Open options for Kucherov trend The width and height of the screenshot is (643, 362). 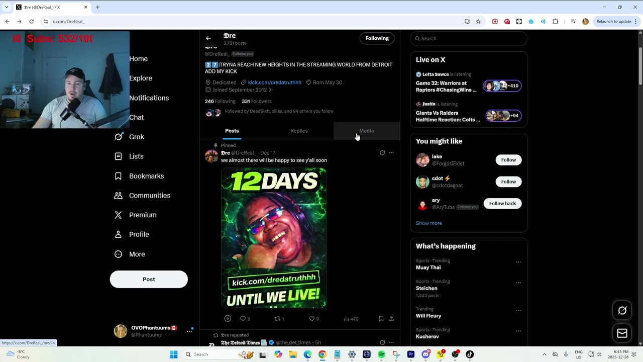(x=518, y=331)
